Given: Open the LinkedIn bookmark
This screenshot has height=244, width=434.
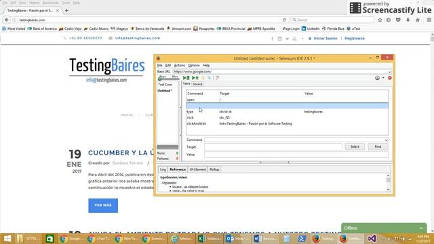Looking at the screenshot, I should (x=311, y=28).
